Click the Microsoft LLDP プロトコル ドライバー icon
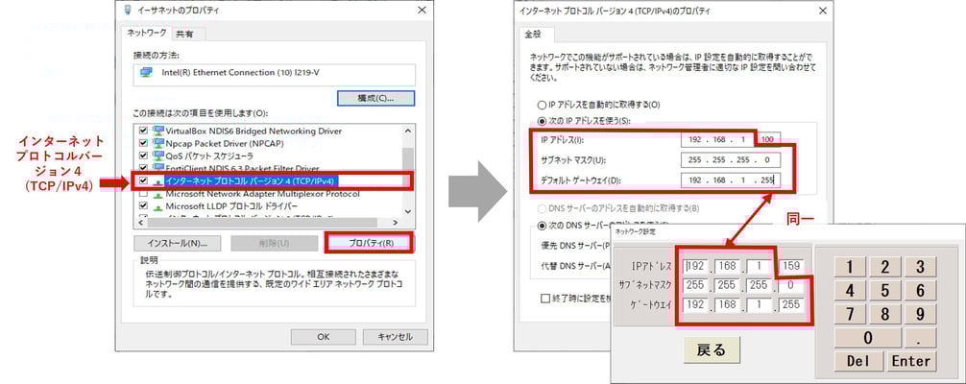This screenshot has height=384, width=966. pyautogui.click(x=158, y=205)
